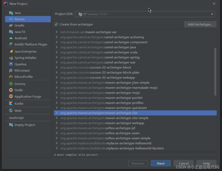222x171 pixels.
Task: Click the Quarkus icon
Action: (x=11, y=64)
